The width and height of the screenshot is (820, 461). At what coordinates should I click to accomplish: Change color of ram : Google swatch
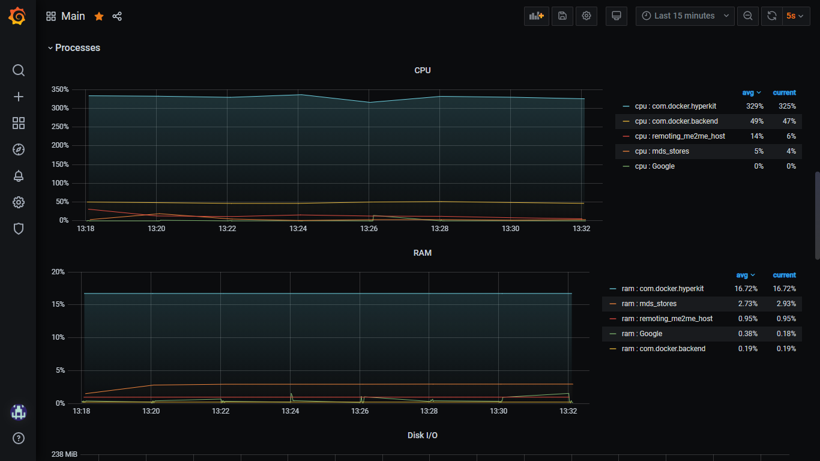[x=613, y=334]
